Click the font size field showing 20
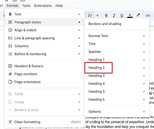This screenshot has width=154, height=129. pyautogui.click(x=90, y=15)
